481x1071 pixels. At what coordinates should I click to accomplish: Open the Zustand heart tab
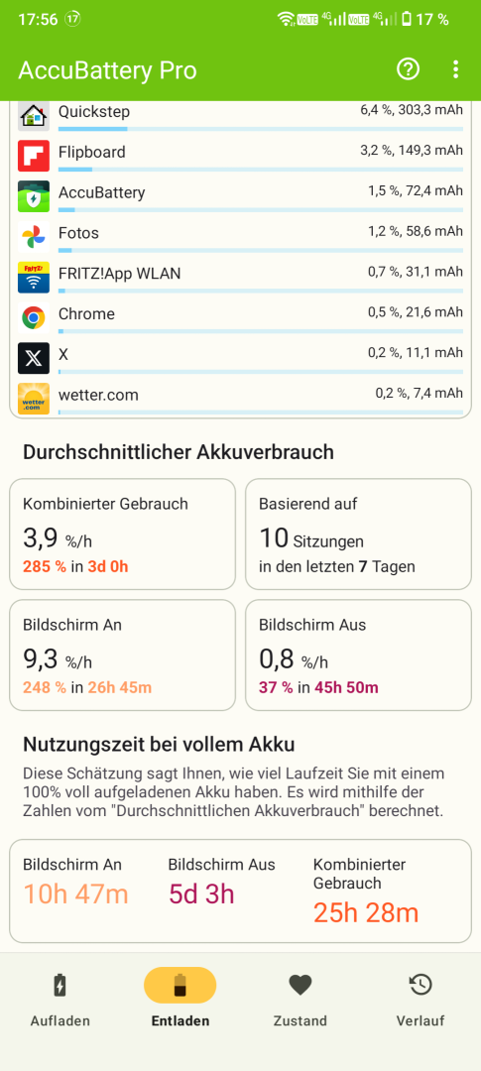pyautogui.click(x=300, y=999)
